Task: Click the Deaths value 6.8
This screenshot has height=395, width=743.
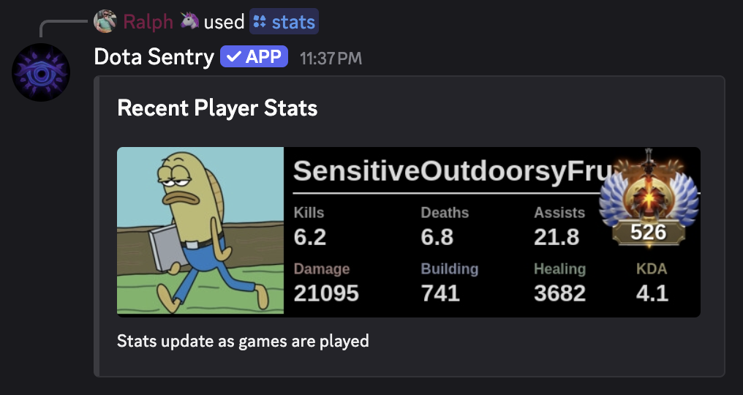Action: tap(437, 237)
